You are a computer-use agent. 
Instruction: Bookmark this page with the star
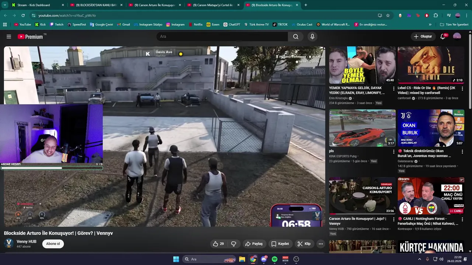(388, 15)
